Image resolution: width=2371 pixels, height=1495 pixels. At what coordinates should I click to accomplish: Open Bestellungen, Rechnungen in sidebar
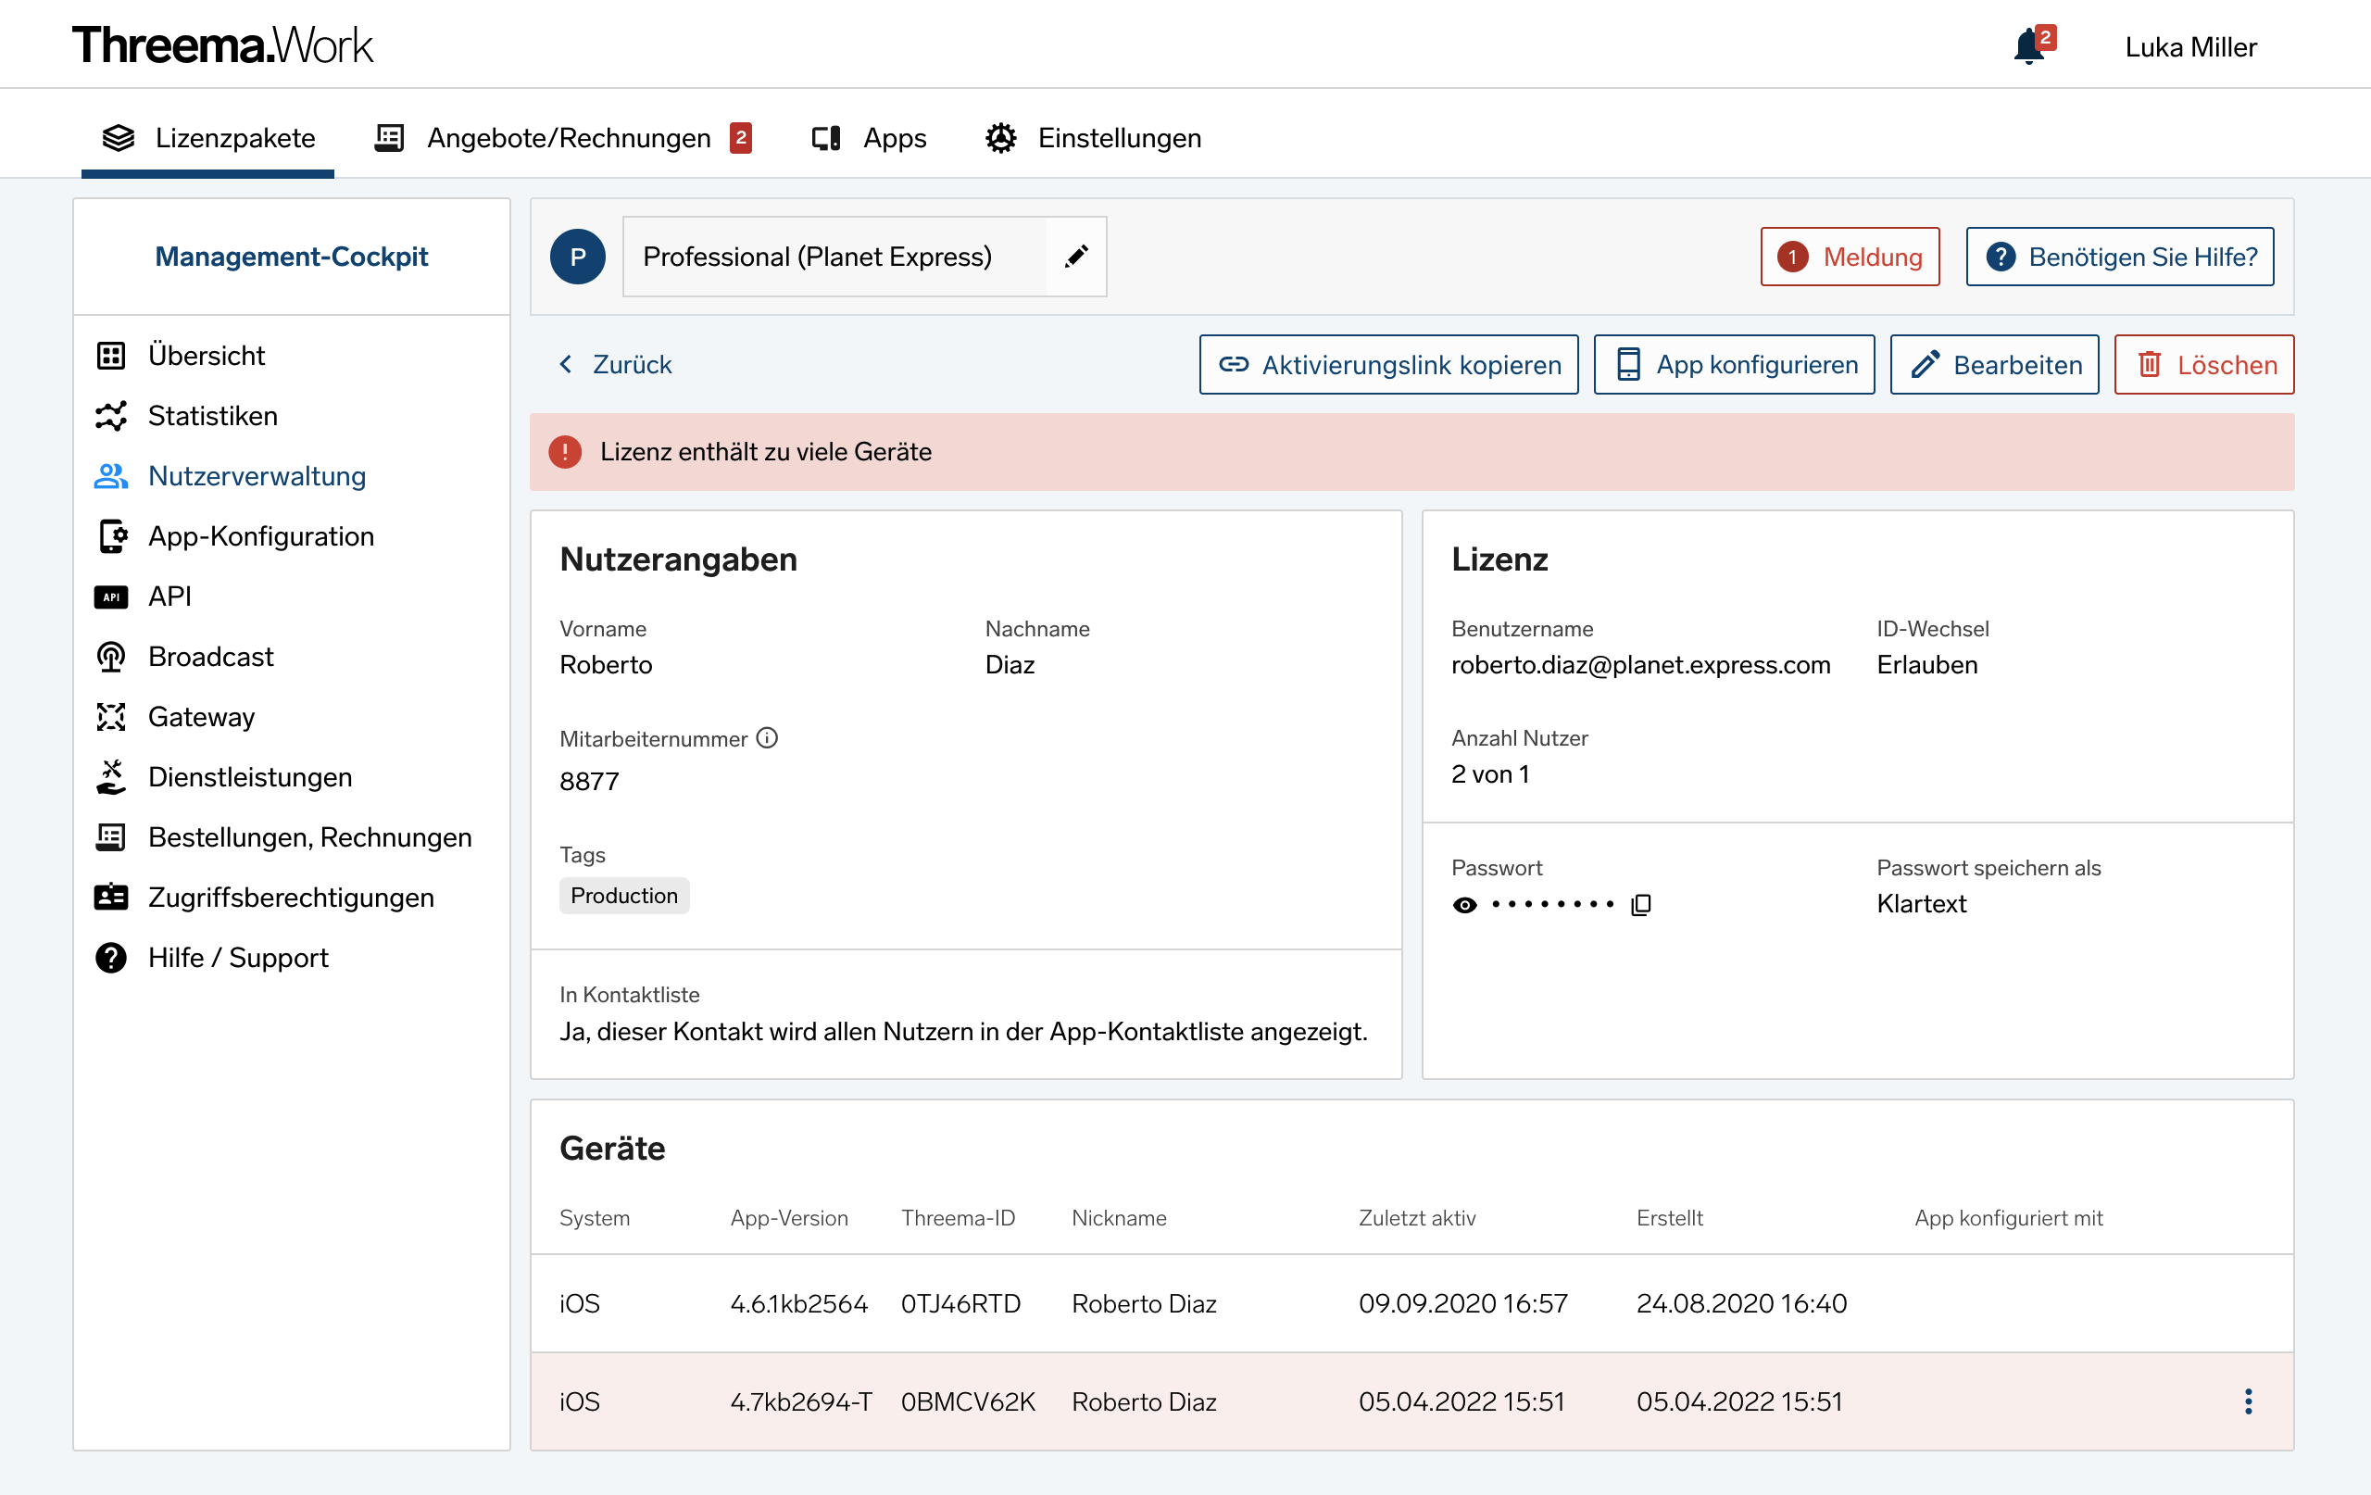[x=309, y=837]
